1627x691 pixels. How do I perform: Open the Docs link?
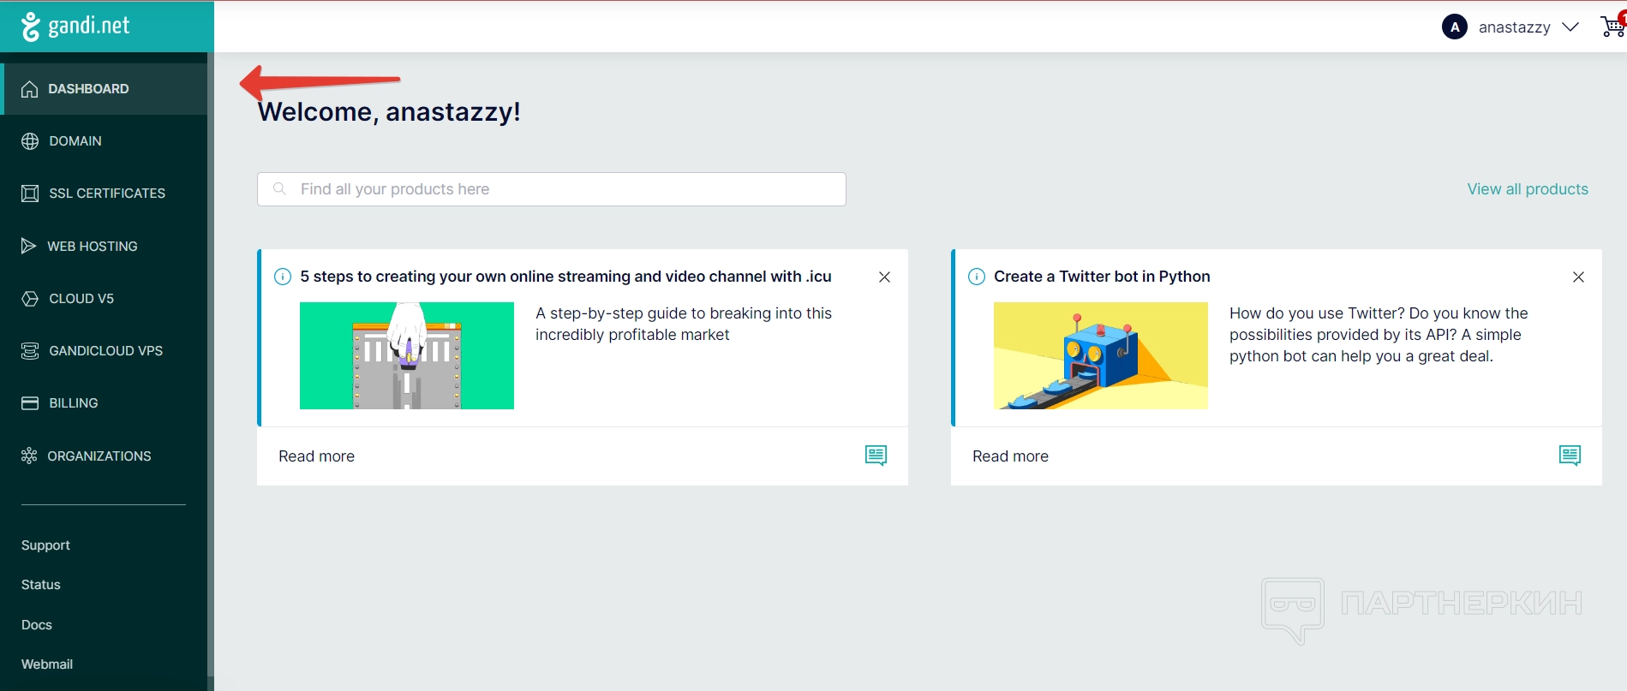point(37,625)
